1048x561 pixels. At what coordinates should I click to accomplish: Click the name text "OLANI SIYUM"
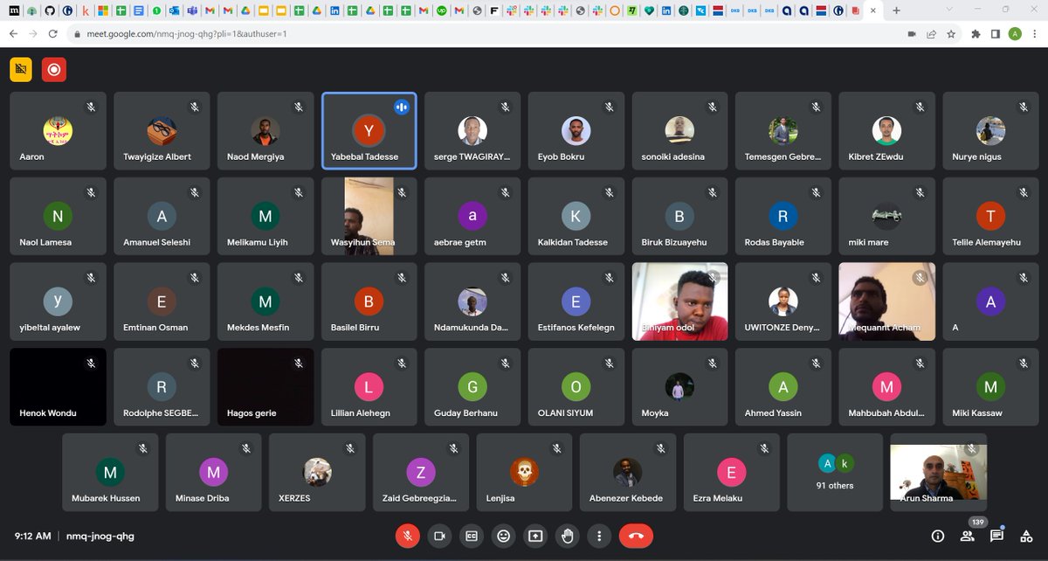coord(565,412)
